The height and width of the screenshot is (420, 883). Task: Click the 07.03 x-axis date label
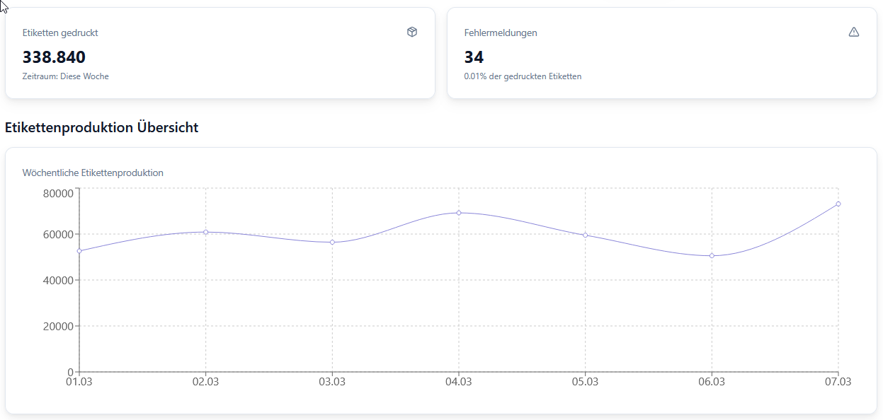click(x=838, y=382)
